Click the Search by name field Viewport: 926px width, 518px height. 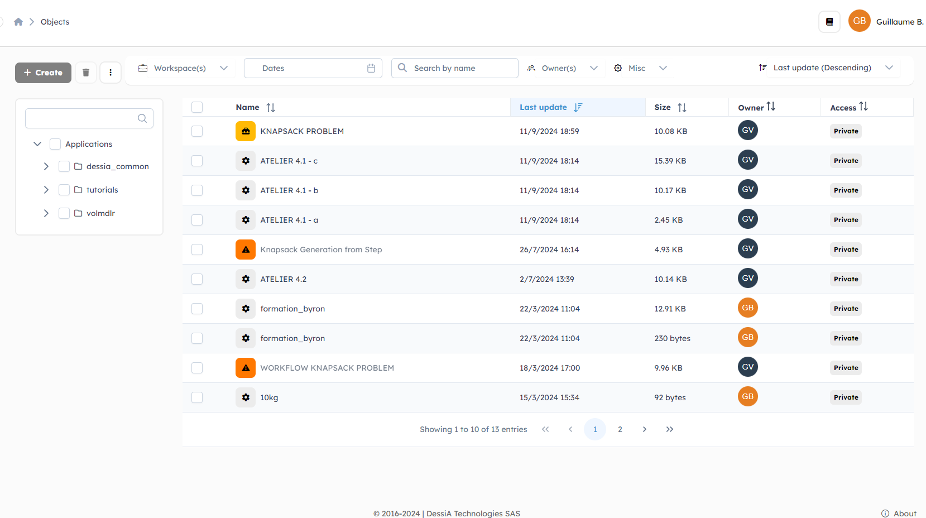462,68
